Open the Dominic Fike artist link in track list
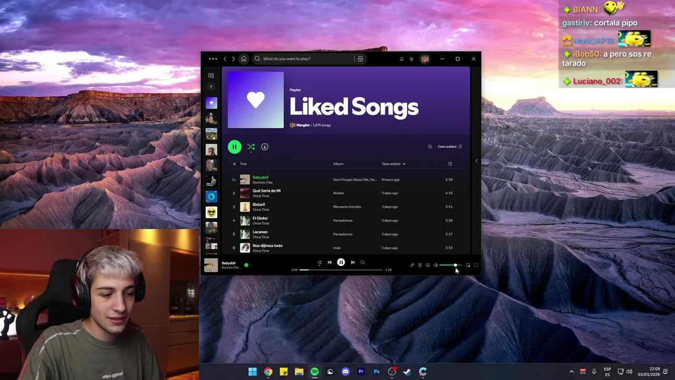 click(x=263, y=183)
